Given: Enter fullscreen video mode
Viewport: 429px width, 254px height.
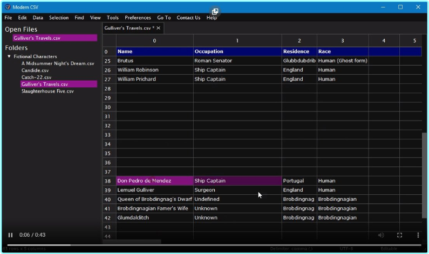Looking at the screenshot, I should pos(399,235).
